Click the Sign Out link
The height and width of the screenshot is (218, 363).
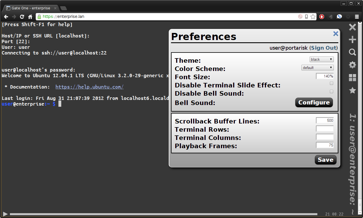click(x=324, y=48)
